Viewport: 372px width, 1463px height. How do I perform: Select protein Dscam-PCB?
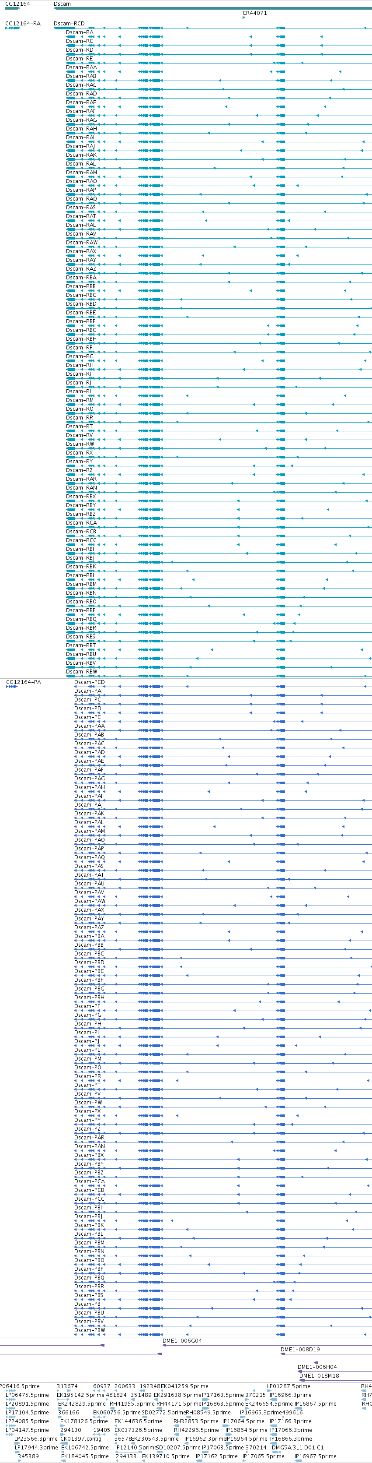[x=89, y=1190]
